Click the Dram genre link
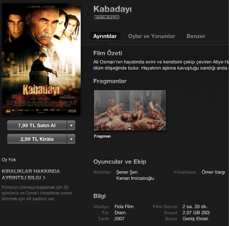Screen dimensions: 229x226 point(120,212)
